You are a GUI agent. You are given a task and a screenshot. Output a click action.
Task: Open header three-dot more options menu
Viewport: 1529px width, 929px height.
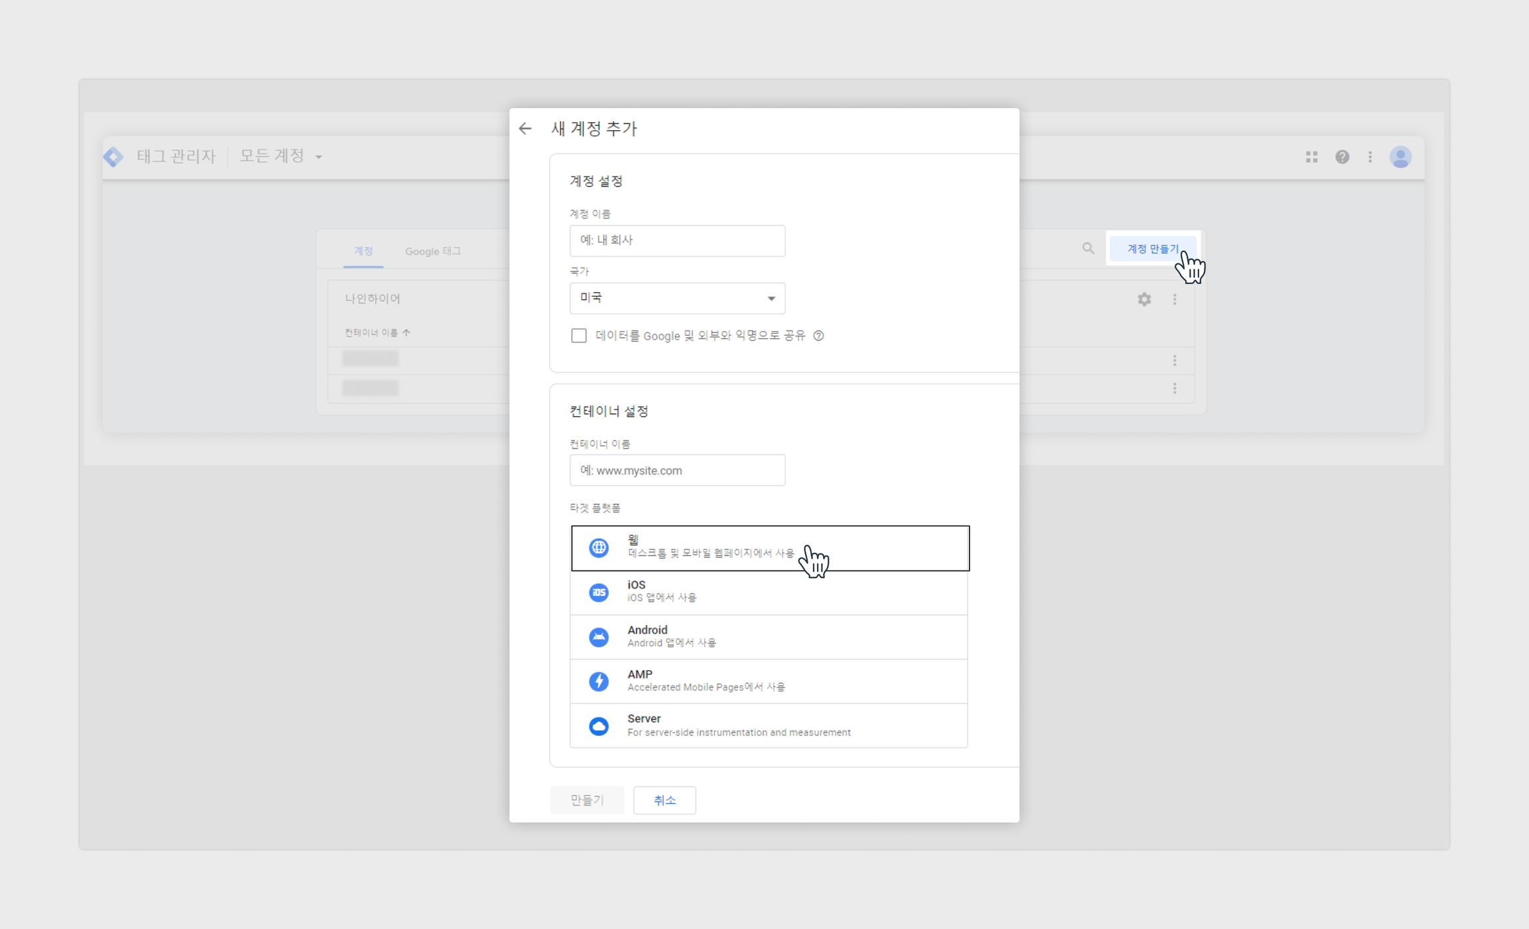pos(1370,157)
